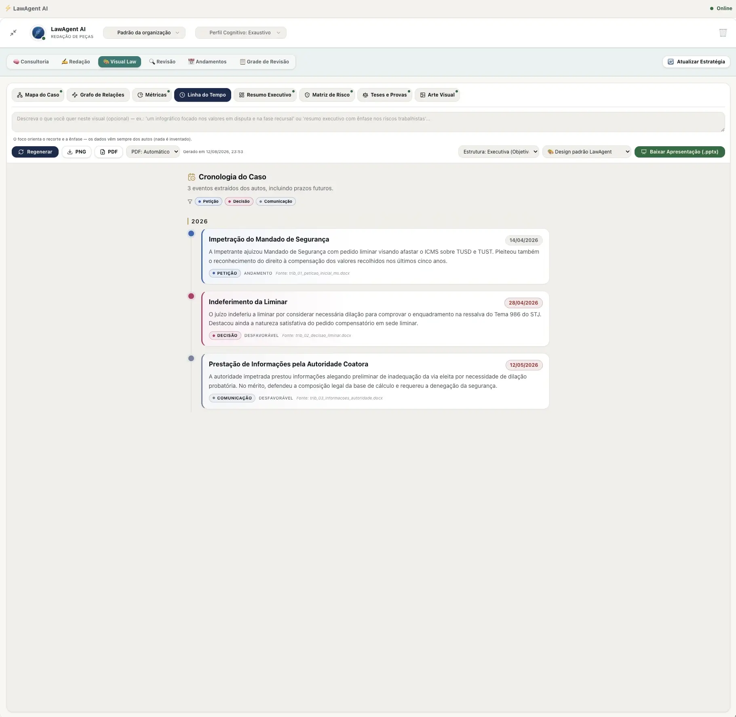
Task: Select the Linha do Tempo view
Action: [202, 95]
